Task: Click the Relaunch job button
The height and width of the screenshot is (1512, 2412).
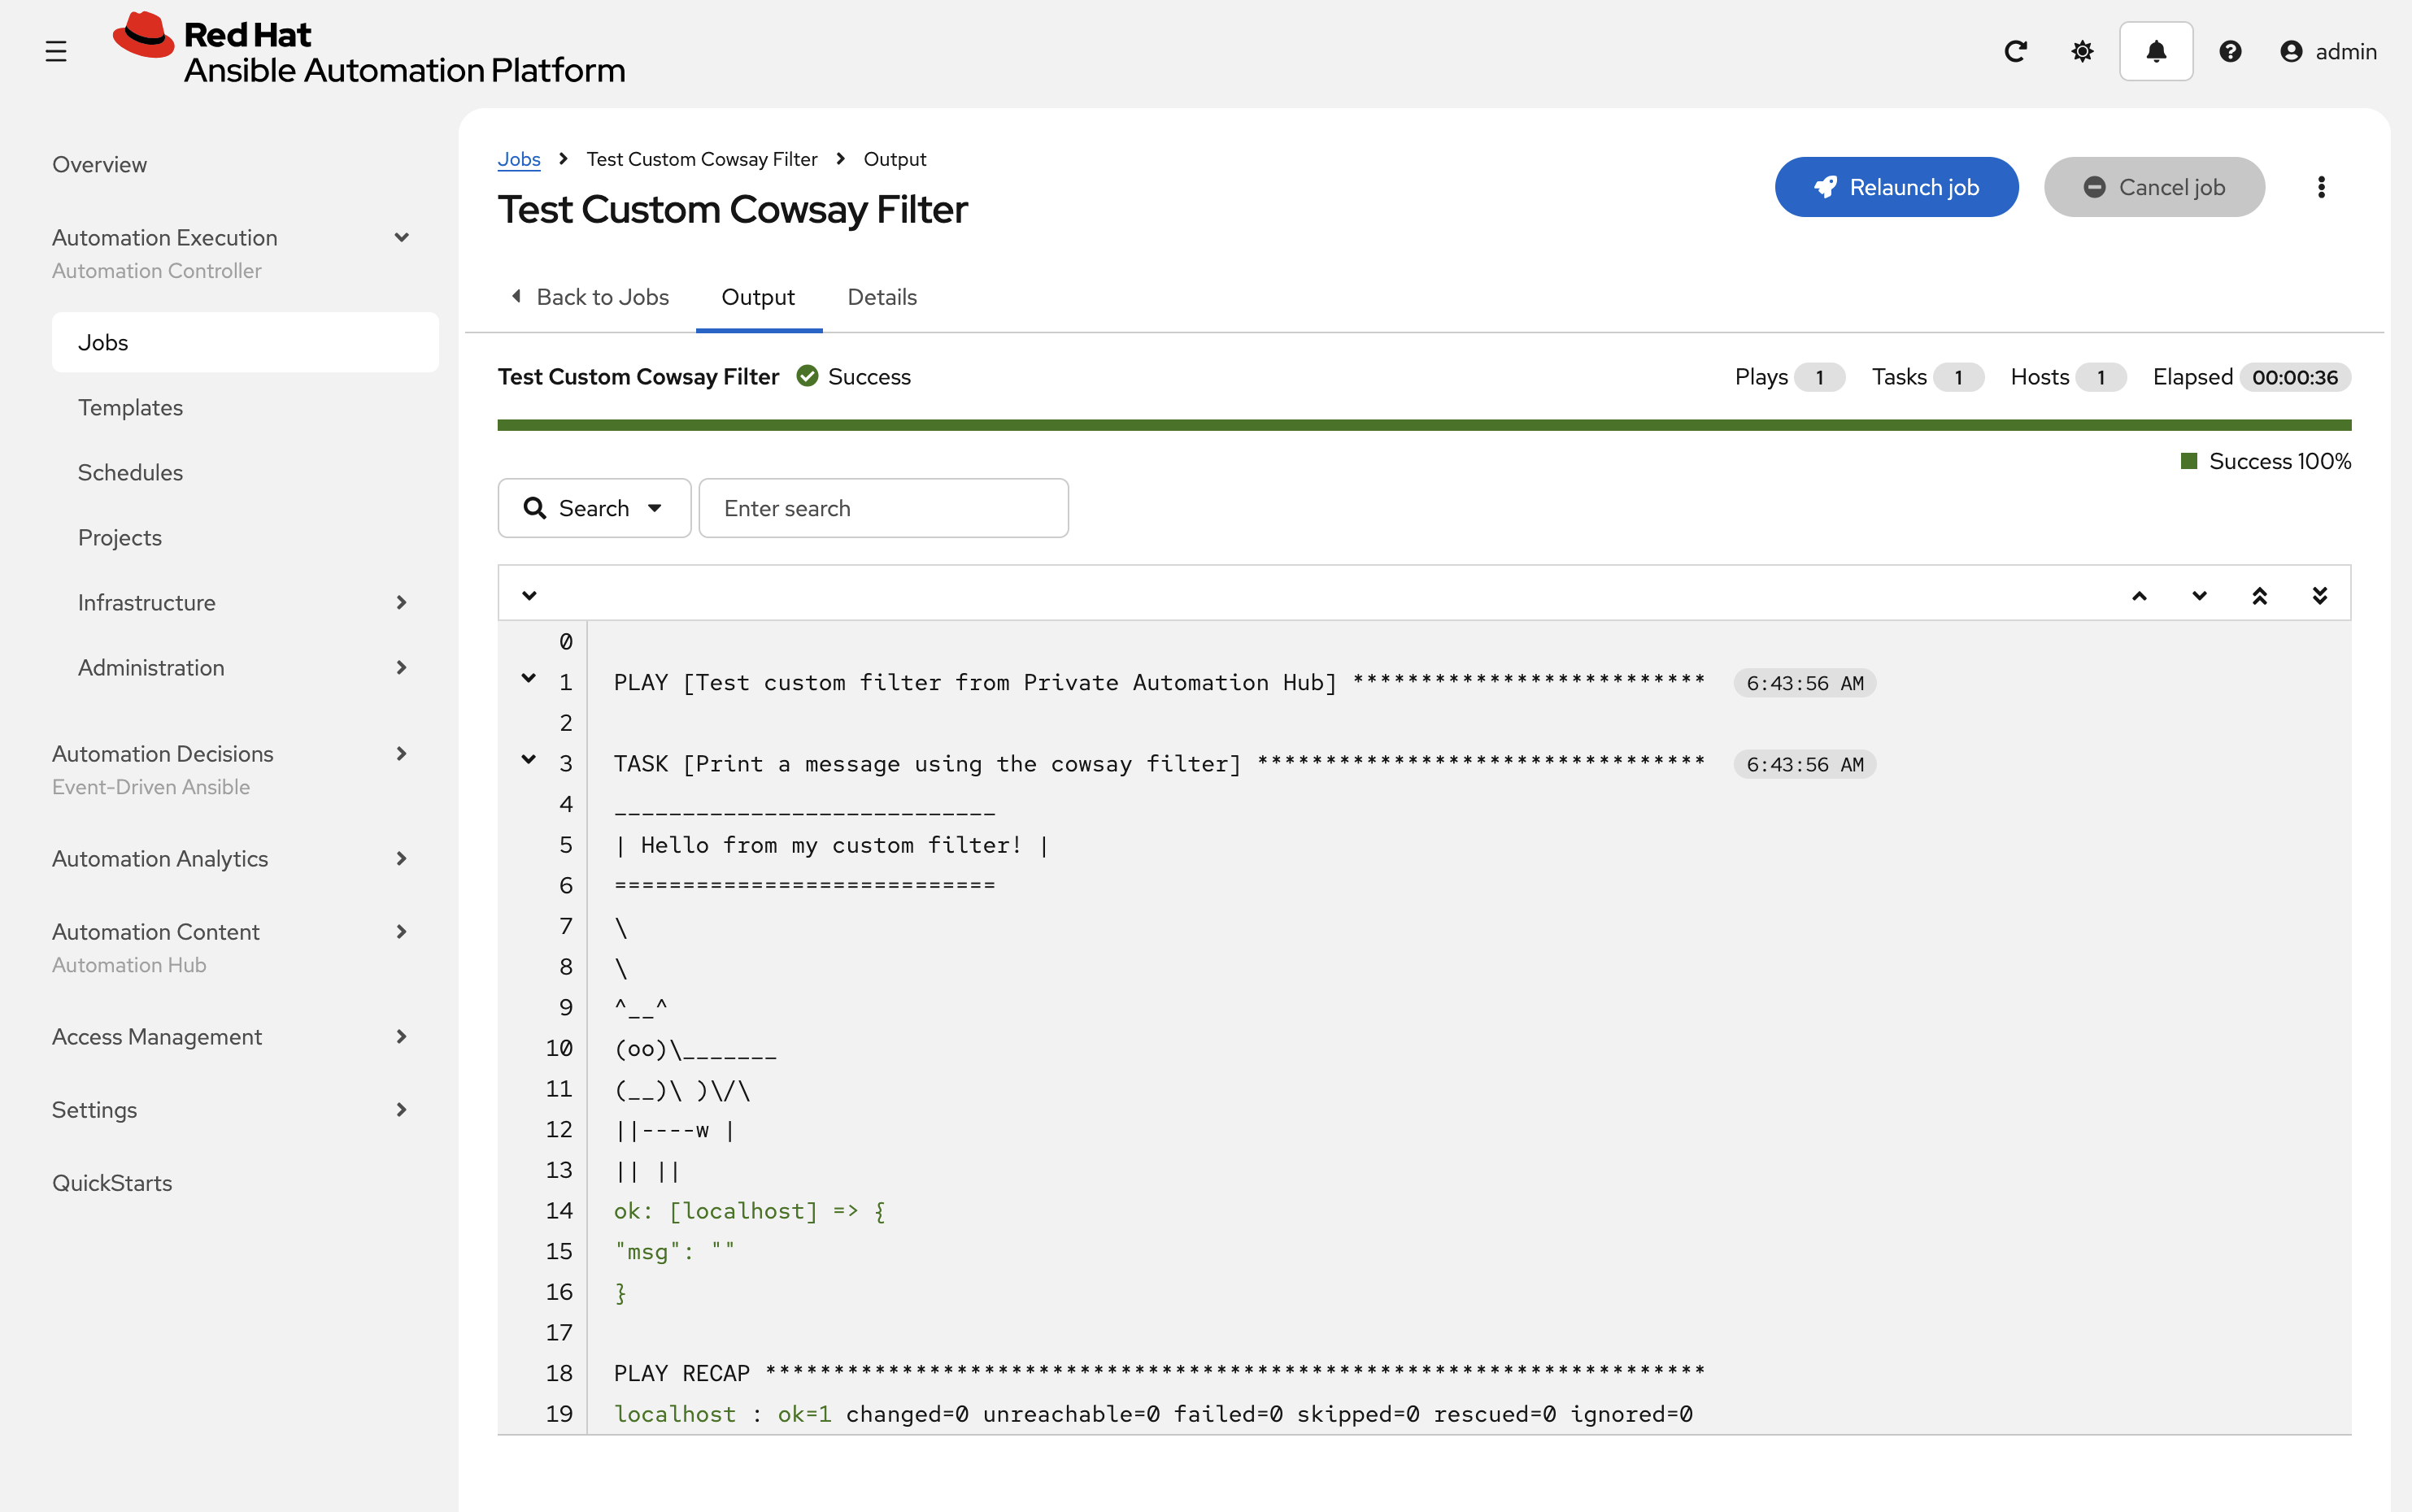Action: click(1896, 187)
